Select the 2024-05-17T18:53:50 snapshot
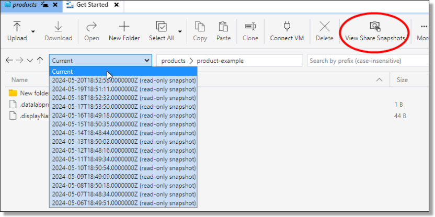 (x=123, y=107)
